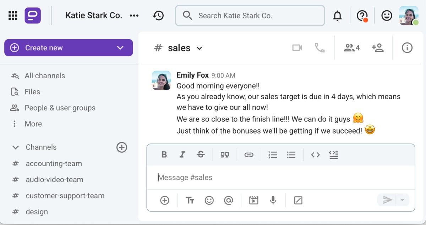Open the history clock icon
This screenshot has height=225, width=426.
point(158,16)
